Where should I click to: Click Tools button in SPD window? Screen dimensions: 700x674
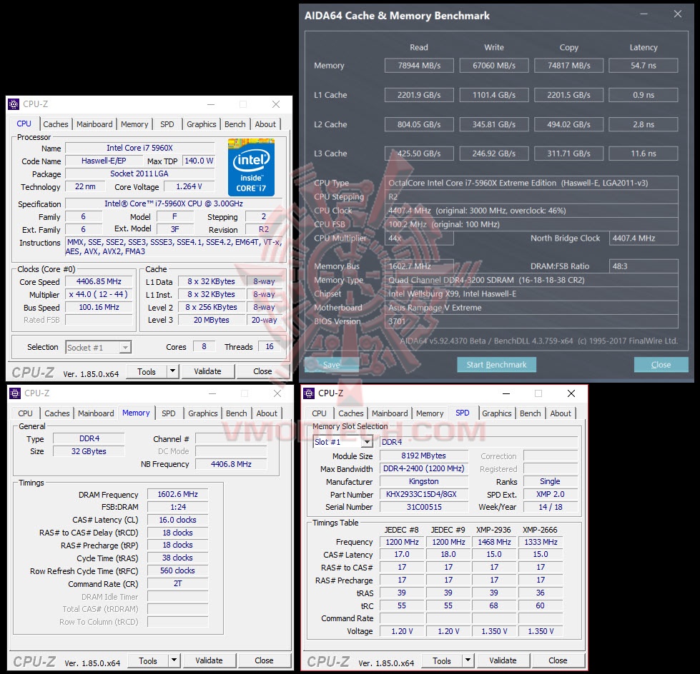point(441,660)
